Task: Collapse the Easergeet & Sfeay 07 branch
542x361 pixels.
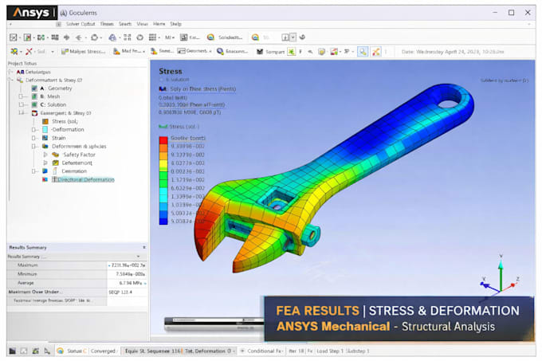Action: pos(21,113)
